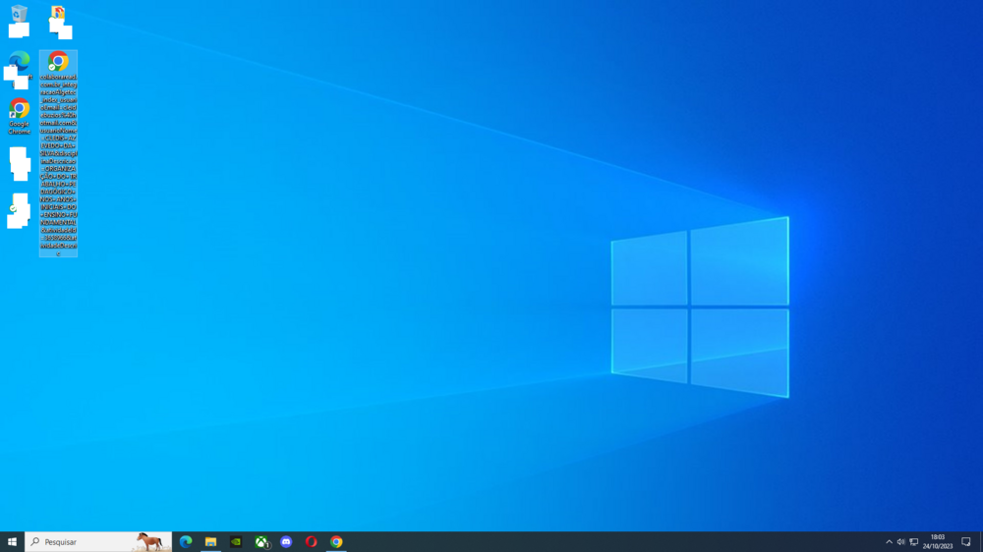Open the Xbox app in the taskbar
The image size is (983, 552).
click(x=261, y=541)
